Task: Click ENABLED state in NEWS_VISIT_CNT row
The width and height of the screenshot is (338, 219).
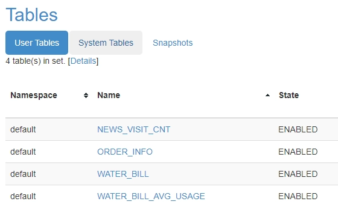Action: (x=298, y=129)
